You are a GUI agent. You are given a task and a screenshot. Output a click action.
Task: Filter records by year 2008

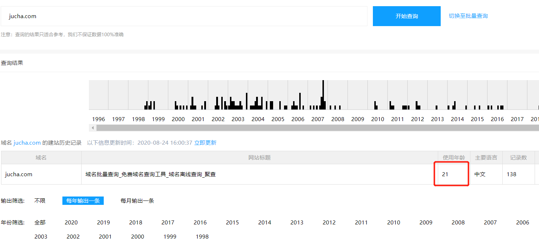(458, 223)
